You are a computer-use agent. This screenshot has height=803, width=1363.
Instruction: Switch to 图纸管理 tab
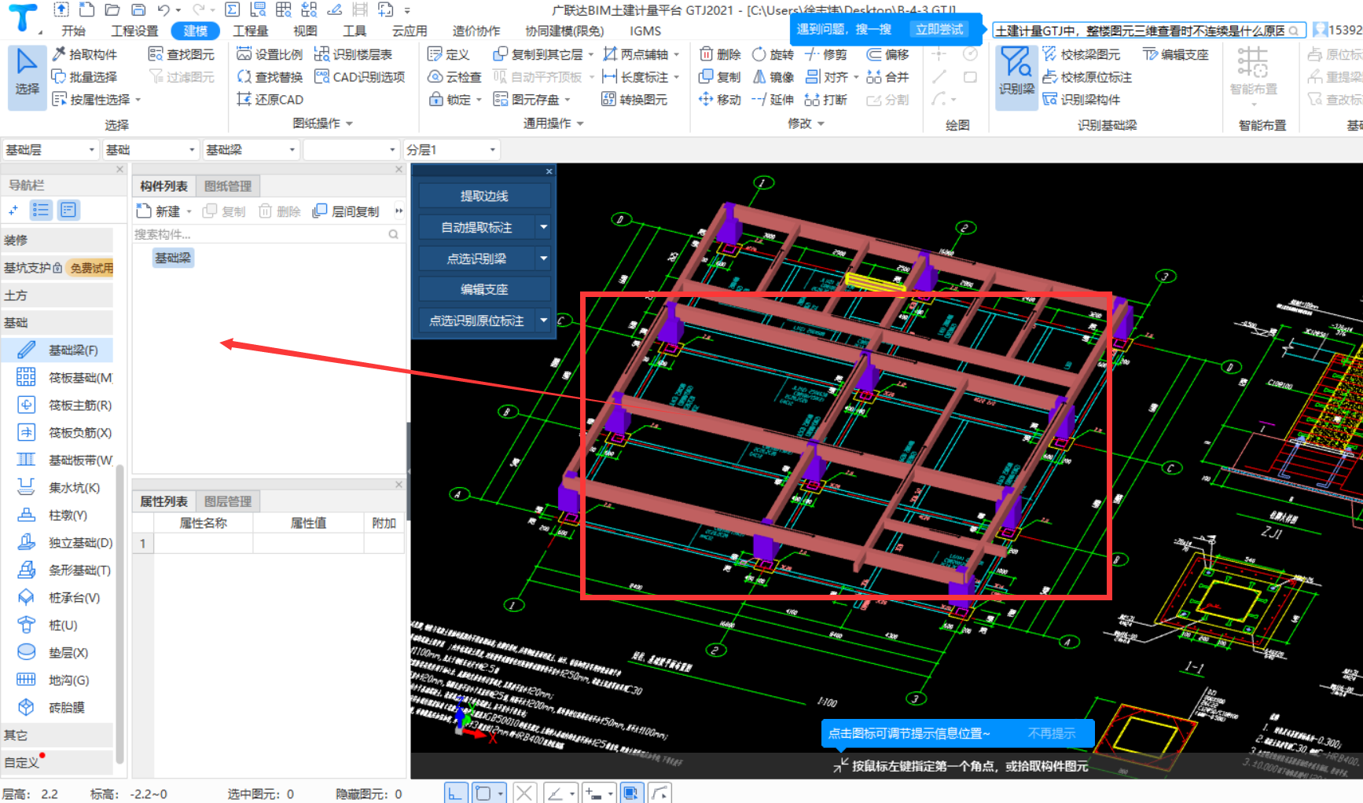point(228,186)
